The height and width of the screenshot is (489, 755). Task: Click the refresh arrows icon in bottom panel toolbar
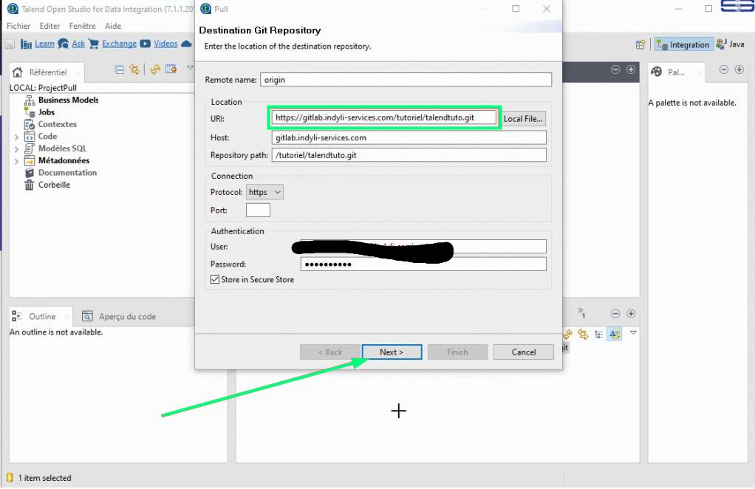point(567,334)
